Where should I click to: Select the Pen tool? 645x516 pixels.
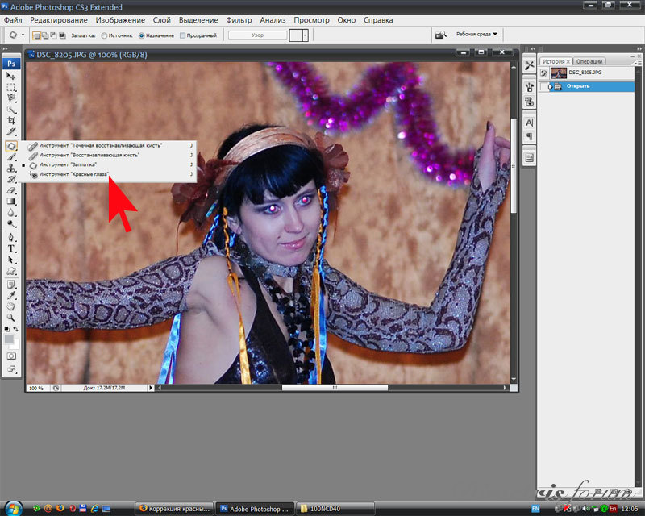[12, 237]
